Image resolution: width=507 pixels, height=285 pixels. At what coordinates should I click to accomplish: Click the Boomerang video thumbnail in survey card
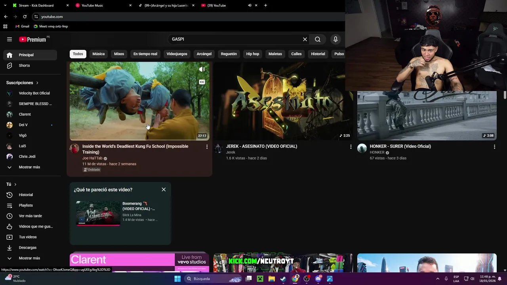[x=98, y=213]
